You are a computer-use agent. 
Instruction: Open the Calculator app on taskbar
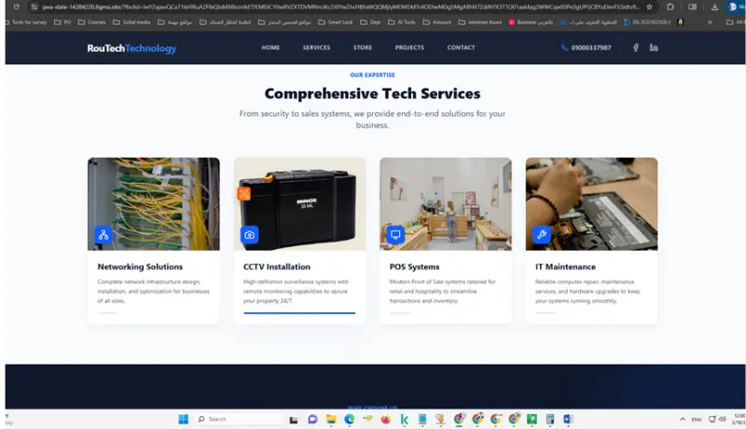click(550, 419)
